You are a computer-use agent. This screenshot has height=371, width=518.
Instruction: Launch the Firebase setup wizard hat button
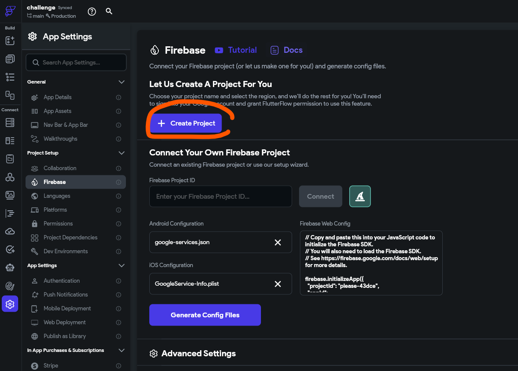(x=360, y=196)
